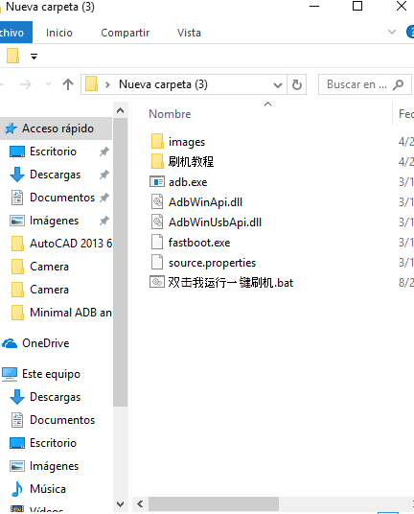Select Este equipo in navigation pane
The image size is (414, 514).
pyautogui.click(x=51, y=374)
